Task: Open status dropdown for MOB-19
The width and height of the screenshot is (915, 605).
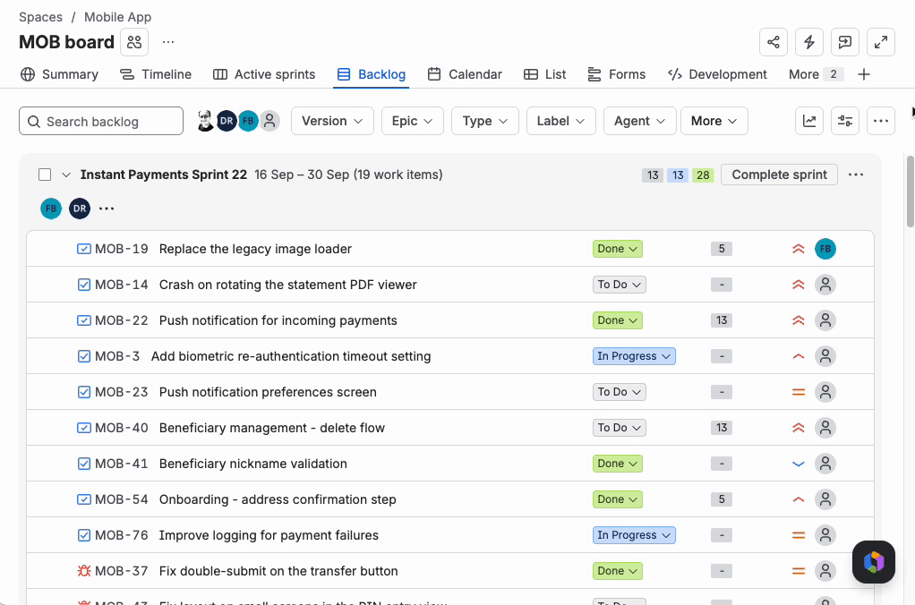Action: 618,249
